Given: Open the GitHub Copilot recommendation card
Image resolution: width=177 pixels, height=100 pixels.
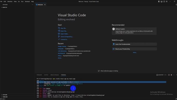Looking at the screenshot, I should 134,31.
